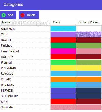
Task: Select the REPAIR category name
Action: coord(6,79)
